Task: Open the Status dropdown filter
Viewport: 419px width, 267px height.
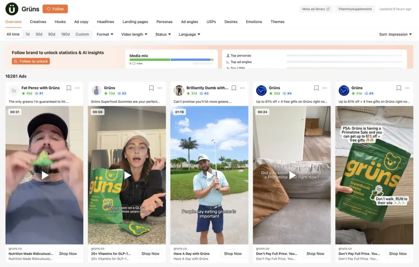Action: point(163,34)
